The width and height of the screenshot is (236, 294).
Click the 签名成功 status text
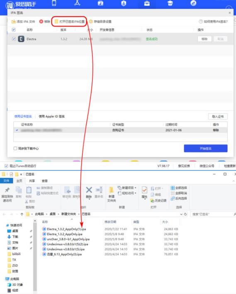click(x=152, y=39)
